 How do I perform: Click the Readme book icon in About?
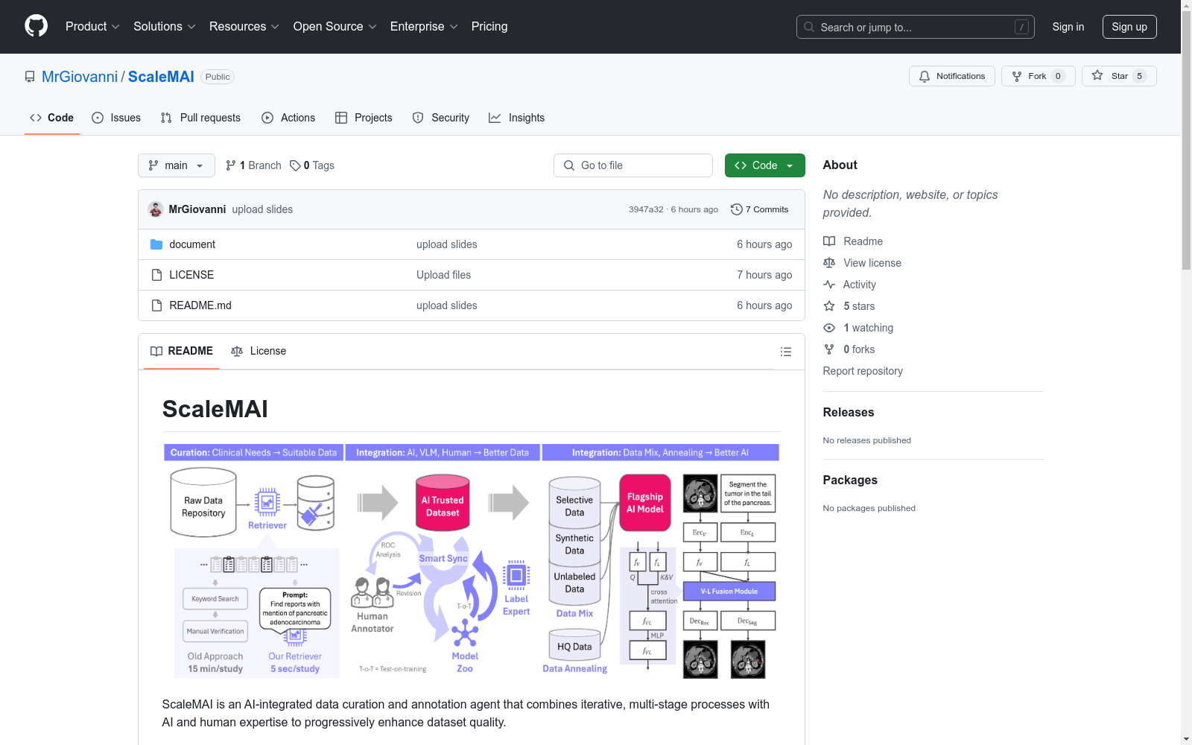tap(829, 241)
